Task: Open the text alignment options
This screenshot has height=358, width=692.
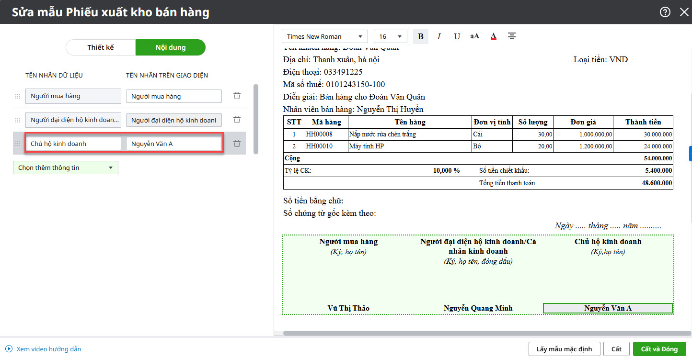Action: pos(512,36)
